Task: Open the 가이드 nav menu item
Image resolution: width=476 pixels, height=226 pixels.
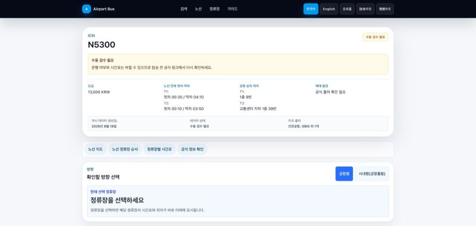Action: 232,9
